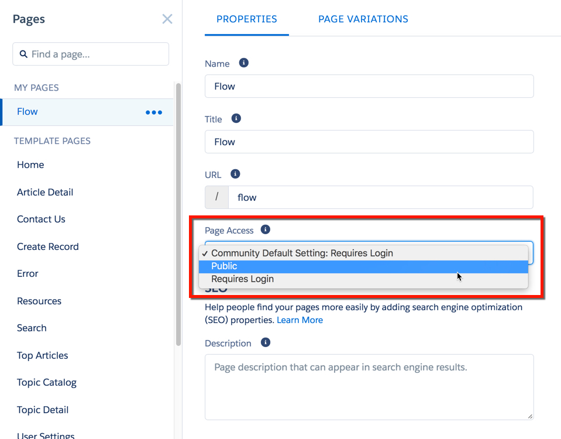Click the Description info icon
561x439 pixels.
[x=264, y=342]
